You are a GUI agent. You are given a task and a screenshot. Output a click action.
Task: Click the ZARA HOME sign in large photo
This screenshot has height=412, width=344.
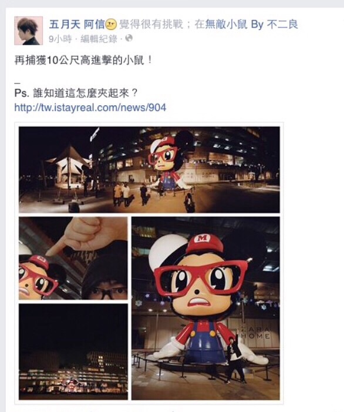tap(255, 333)
